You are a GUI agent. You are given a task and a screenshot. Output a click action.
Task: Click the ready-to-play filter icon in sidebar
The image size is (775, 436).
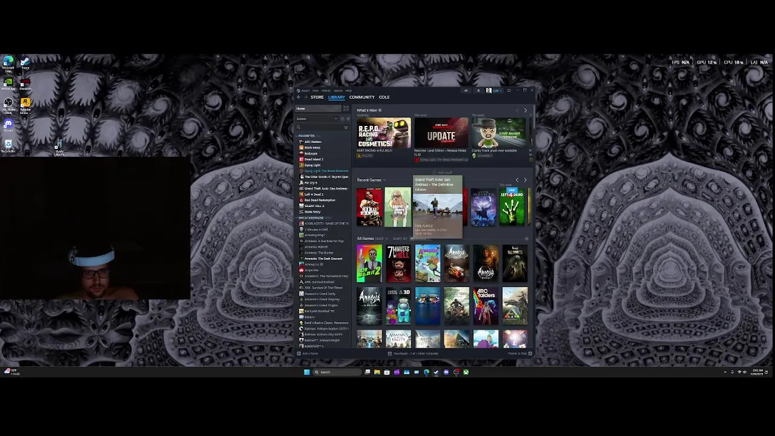coord(348,119)
